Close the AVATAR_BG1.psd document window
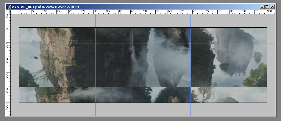 (x=272, y=7)
